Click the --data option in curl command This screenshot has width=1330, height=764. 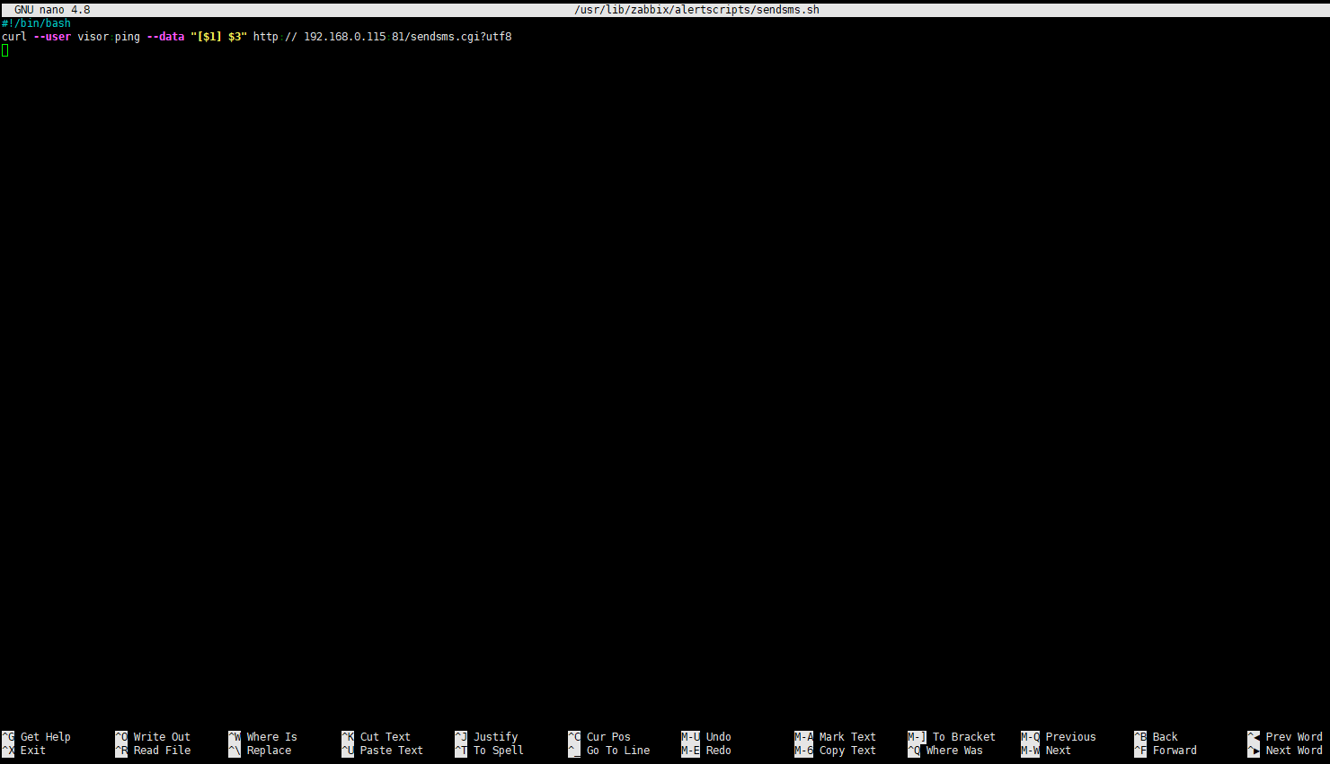click(x=165, y=37)
